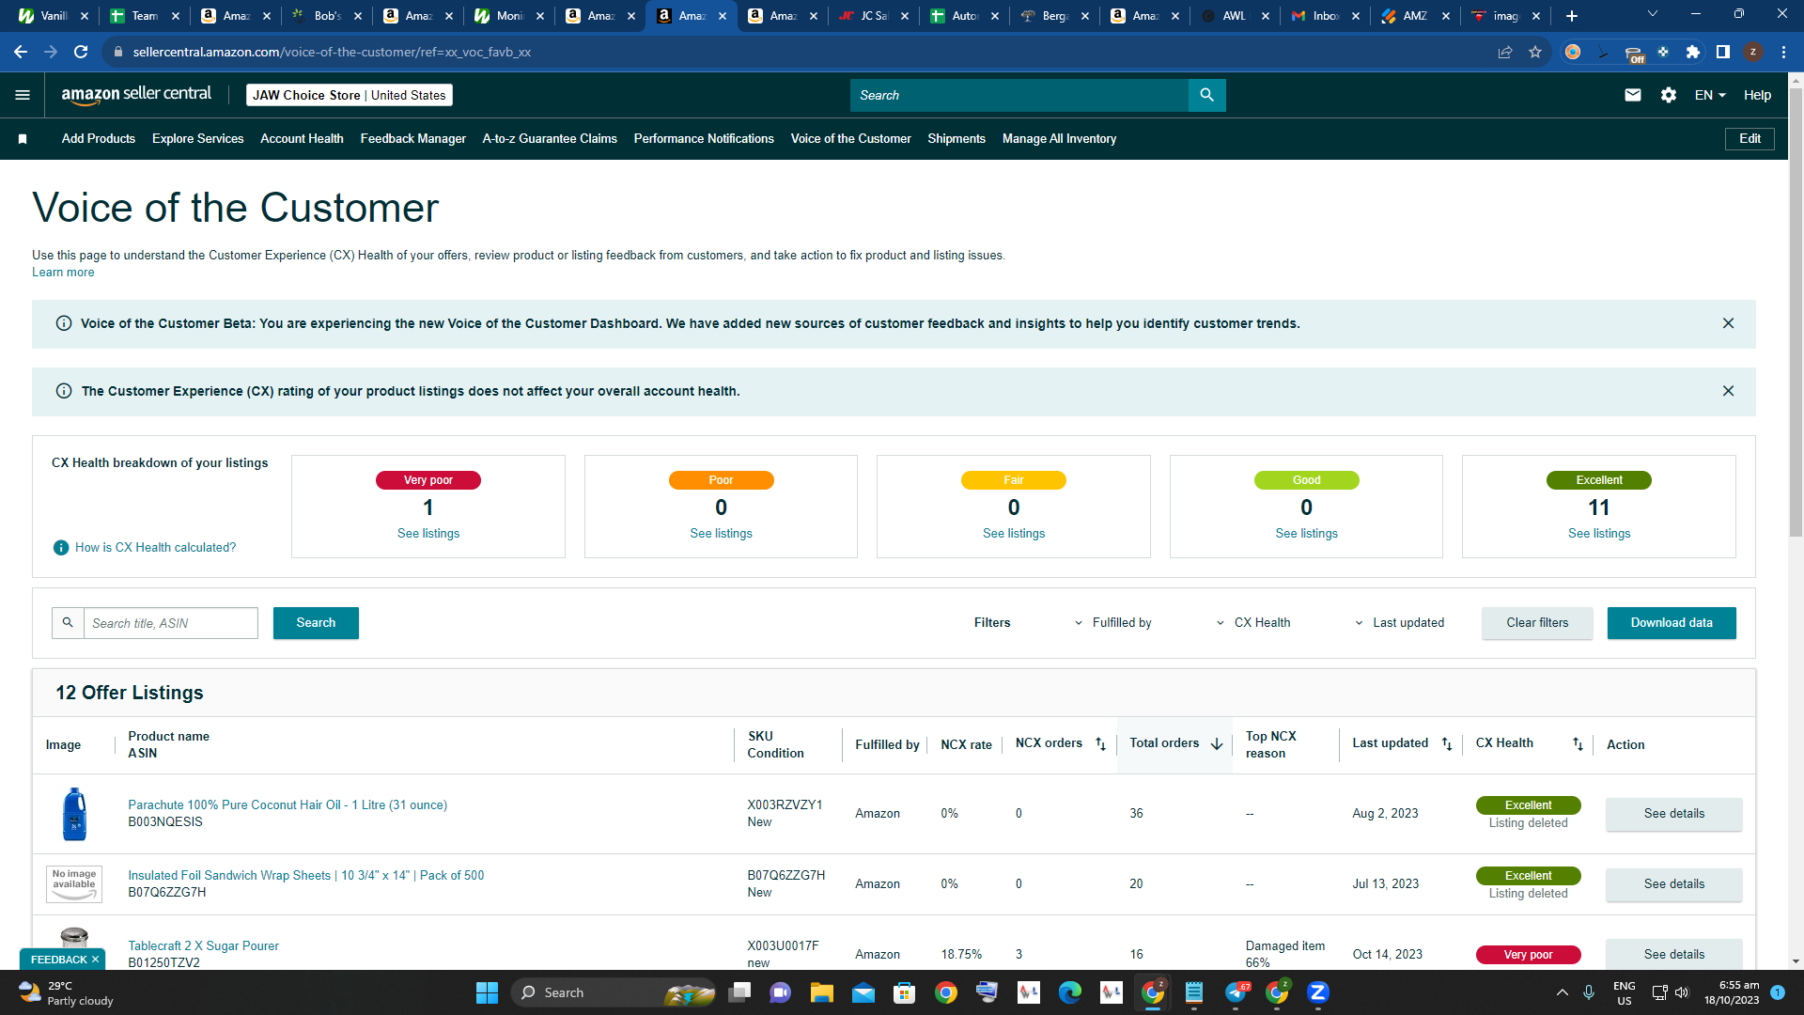Viewport: 1804px width, 1015px height.
Task: Expand the CX Health filter dropdown
Action: click(1253, 623)
